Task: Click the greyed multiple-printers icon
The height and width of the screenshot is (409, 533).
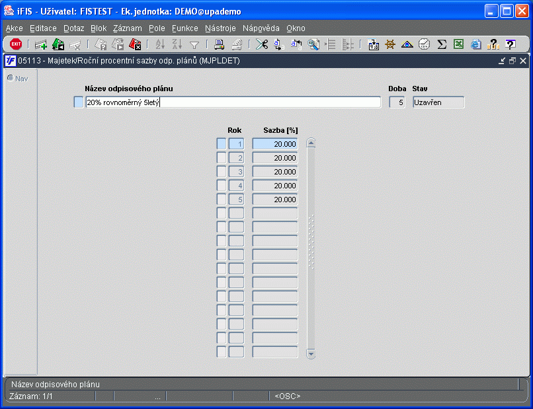Action: [237, 44]
